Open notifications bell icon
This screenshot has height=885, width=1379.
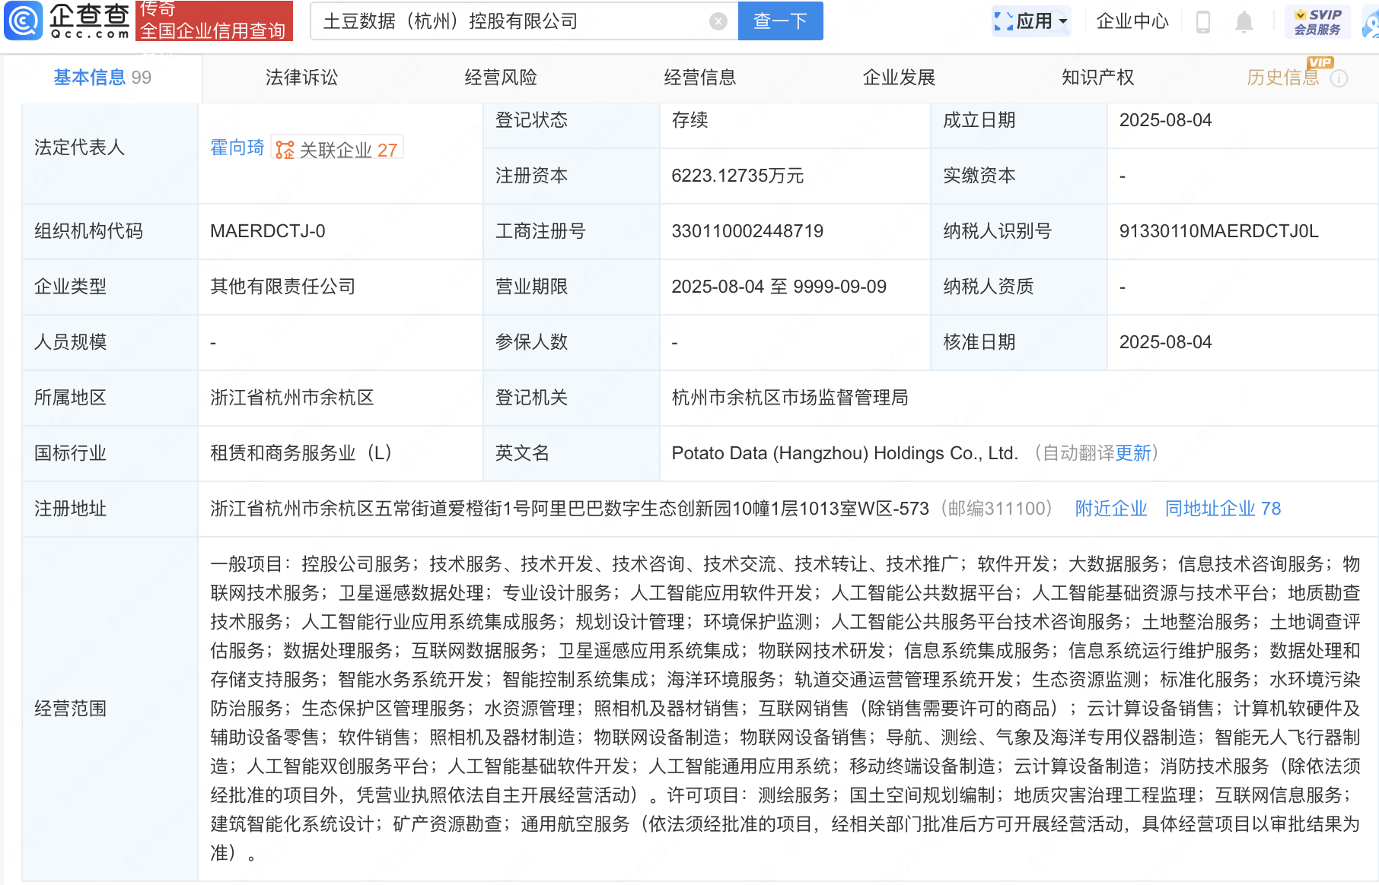tap(1244, 22)
